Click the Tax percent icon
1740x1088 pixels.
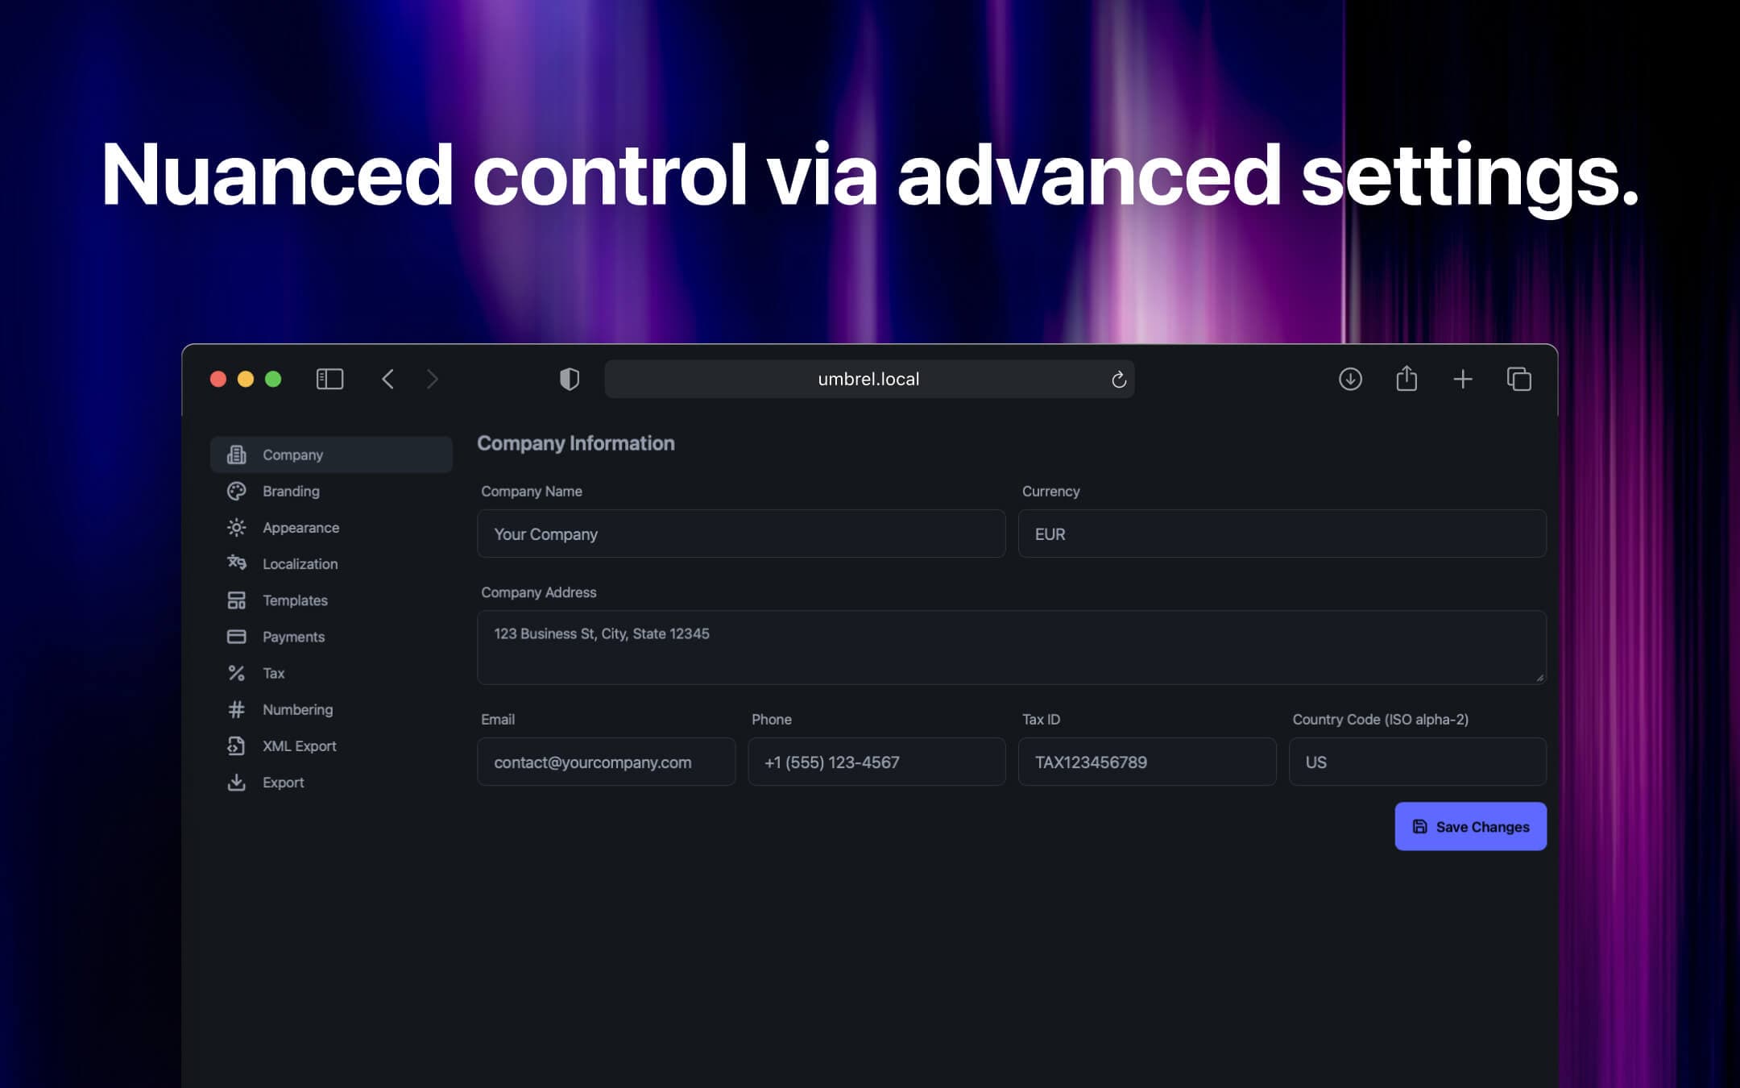click(236, 672)
